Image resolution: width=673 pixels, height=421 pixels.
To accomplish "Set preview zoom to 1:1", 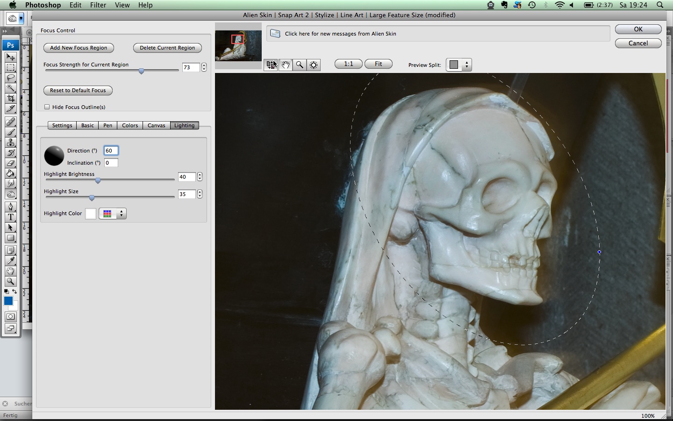I will 349,64.
